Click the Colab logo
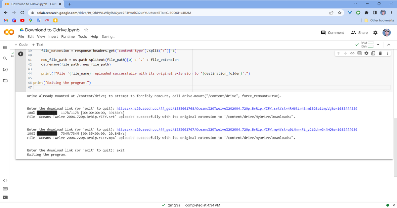Image resolution: width=397 pixels, height=208 pixels. [x=9, y=33]
